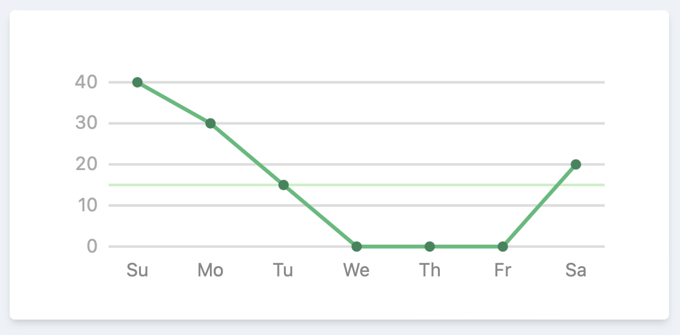Click the Saturday data point at 20
Screen dimensions: 680x335
pyautogui.click(x=576, y=164)
